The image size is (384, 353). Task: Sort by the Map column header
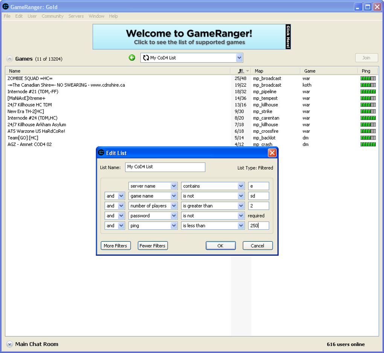point(276,71)
